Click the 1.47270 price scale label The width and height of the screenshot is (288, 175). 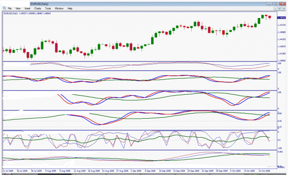282,25
